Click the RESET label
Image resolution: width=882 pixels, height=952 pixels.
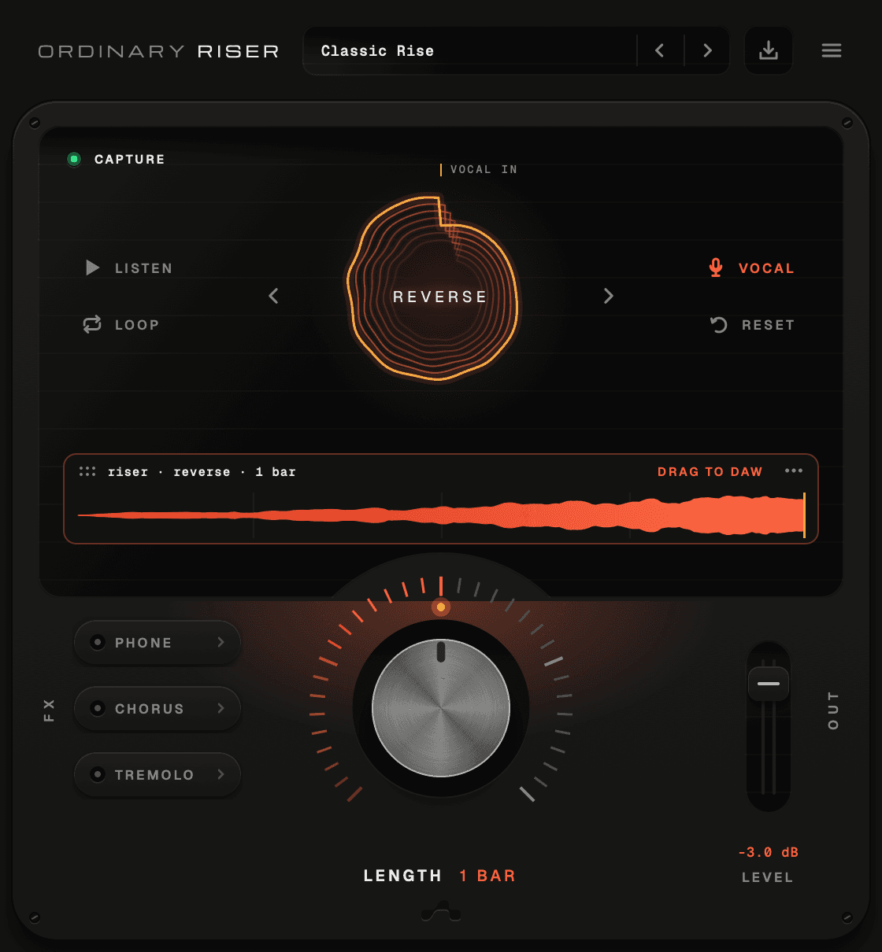pos(768,325)
